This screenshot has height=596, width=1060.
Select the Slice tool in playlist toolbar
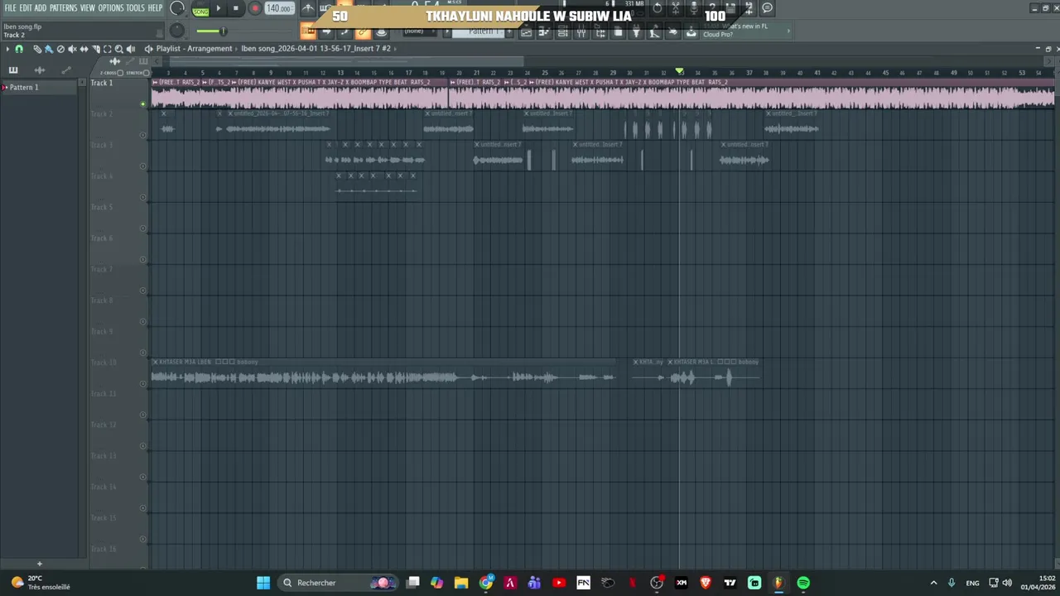(x=95, y=49)
